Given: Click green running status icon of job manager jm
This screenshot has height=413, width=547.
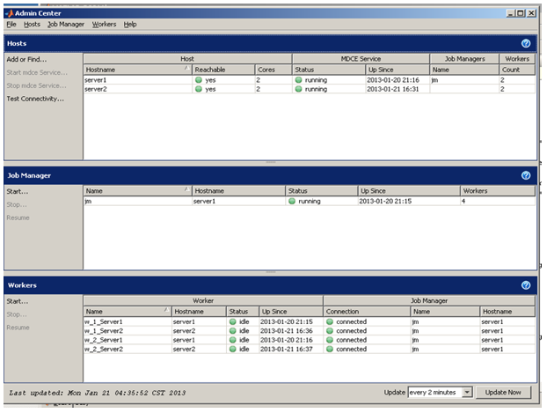Looking at the screenshot, I should [x=292, y=201].
